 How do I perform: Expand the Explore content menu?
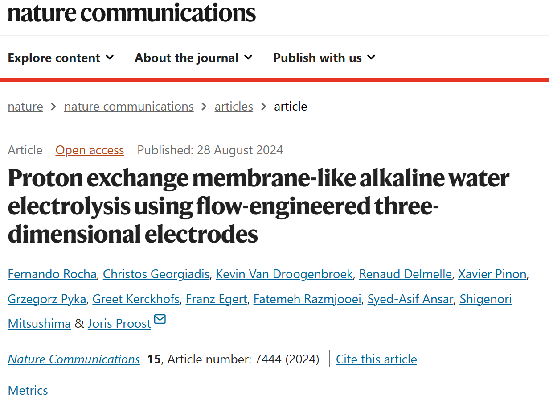[61, 58]
